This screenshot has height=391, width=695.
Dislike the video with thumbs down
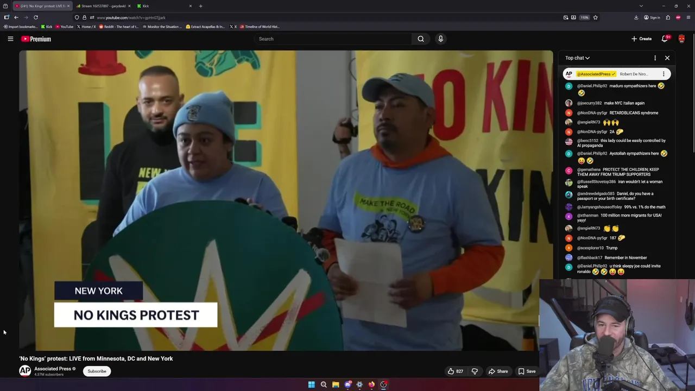(x=475, y=371)
